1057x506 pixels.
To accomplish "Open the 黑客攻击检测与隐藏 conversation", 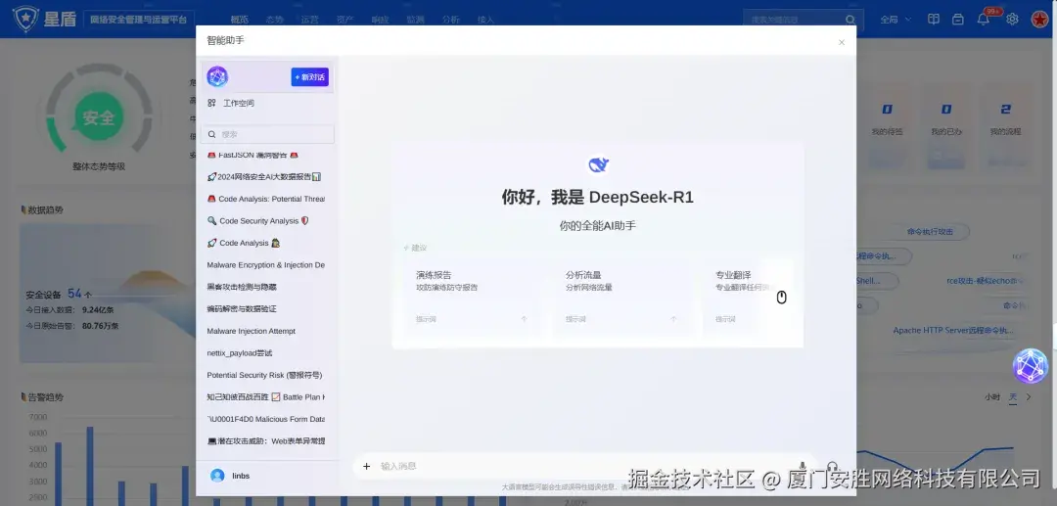I will pyautogui.click(x=242, y=287).
